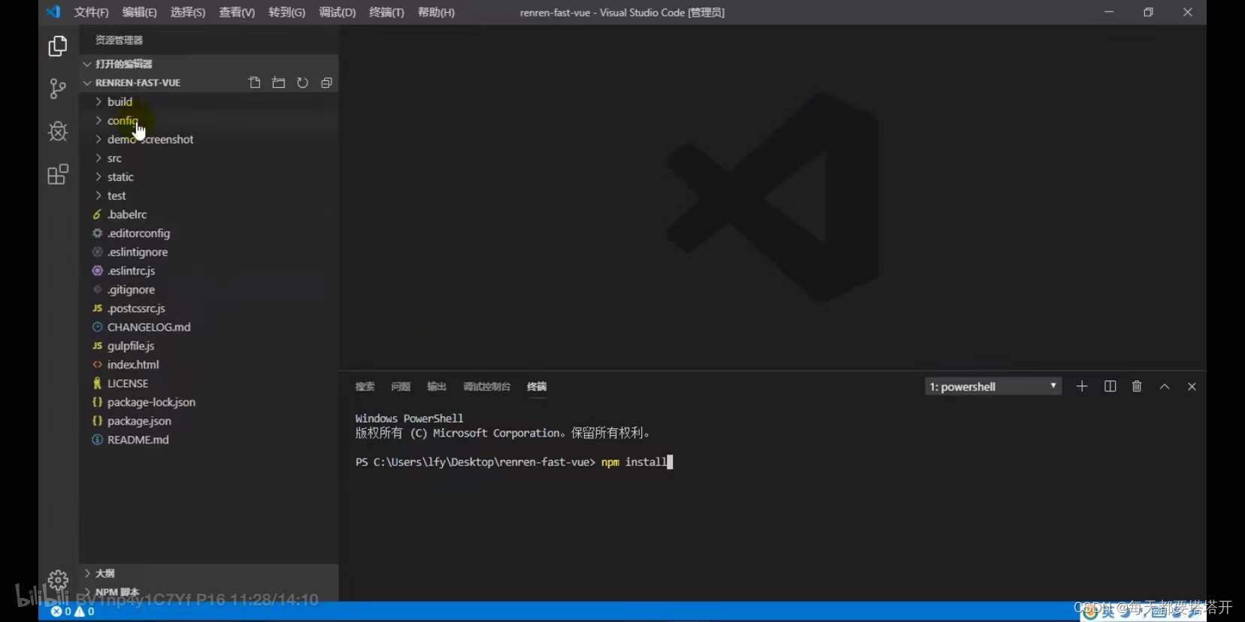Expand the build folder

click(209, 101)
